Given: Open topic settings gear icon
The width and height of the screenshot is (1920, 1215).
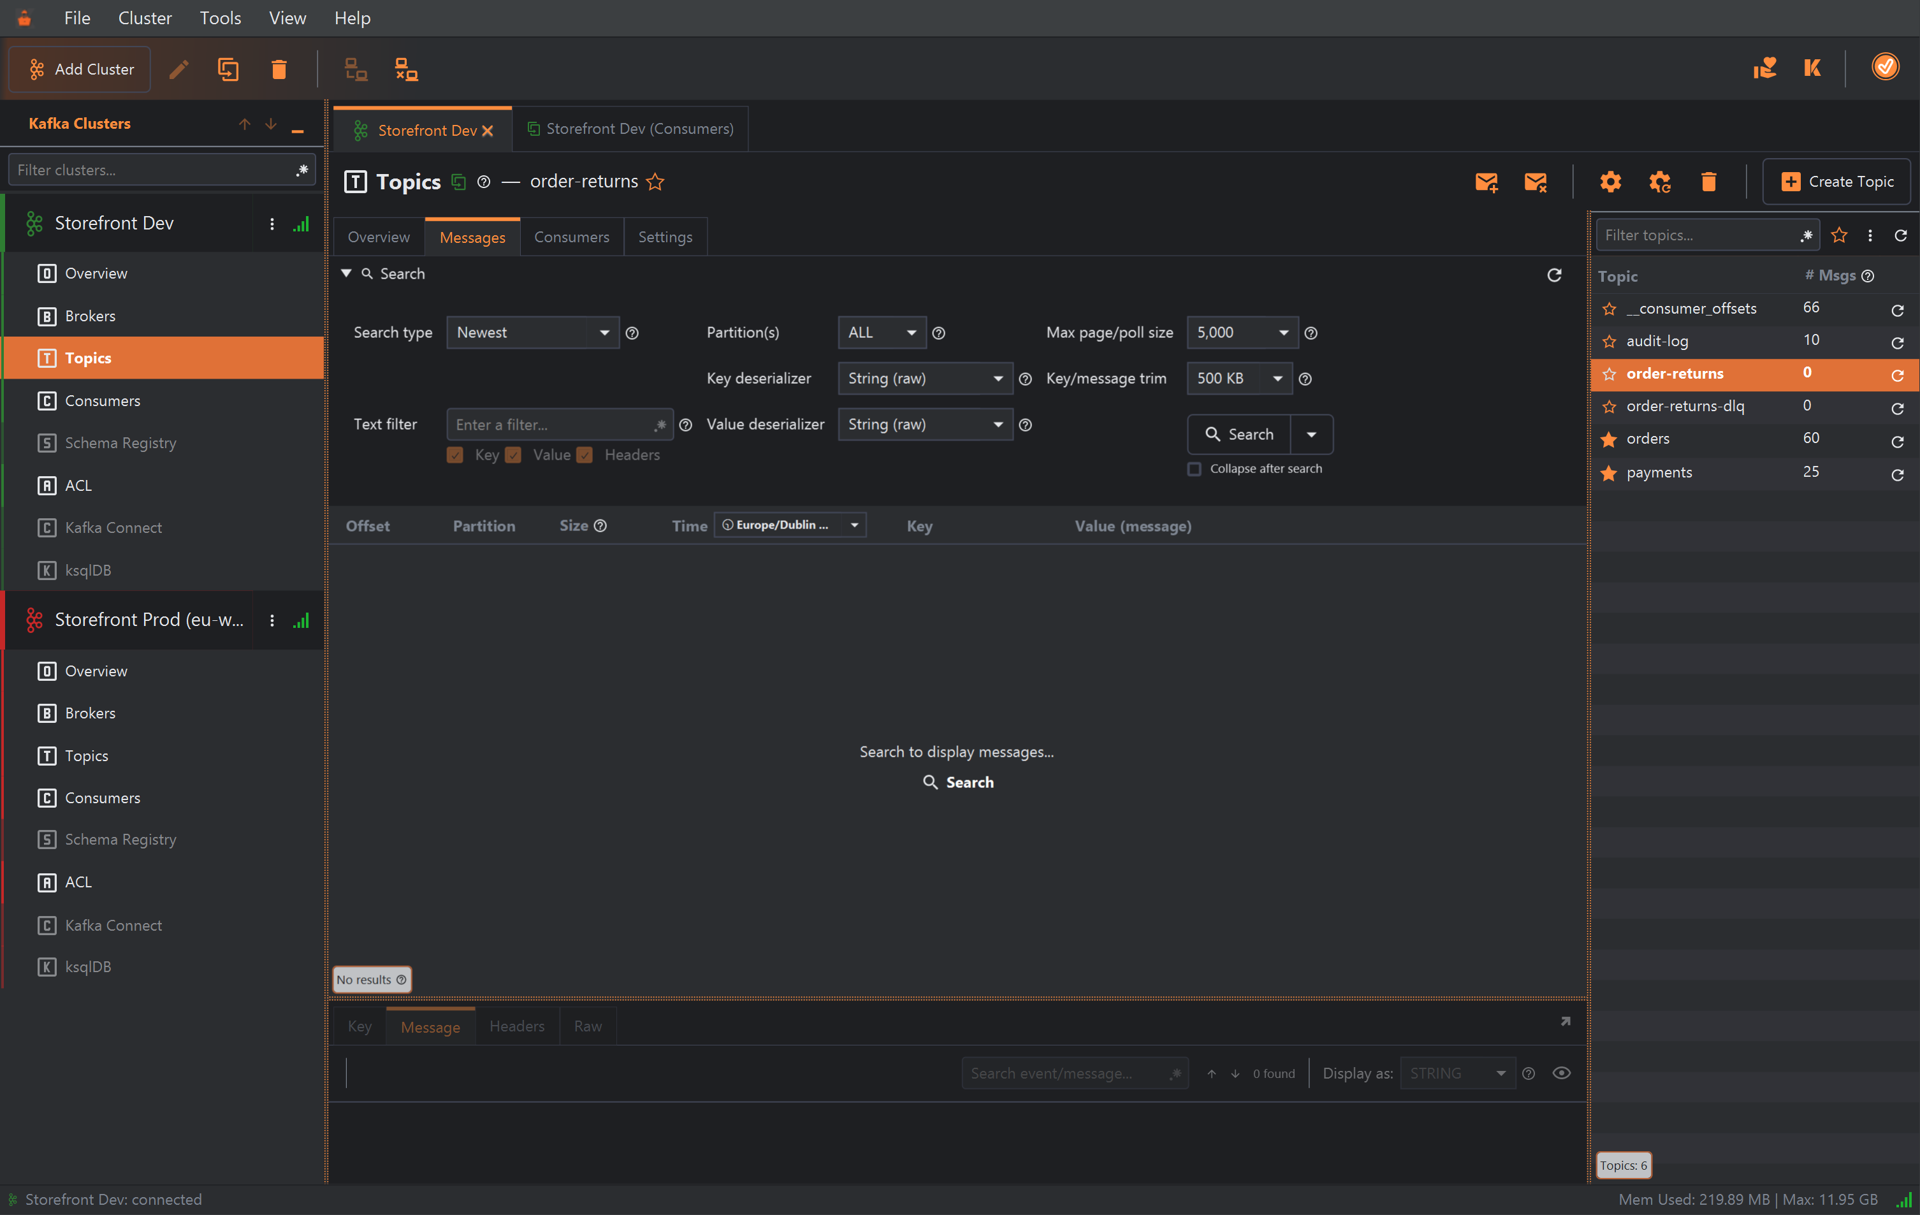Looking at the screenshot, I should [1610, 182].
